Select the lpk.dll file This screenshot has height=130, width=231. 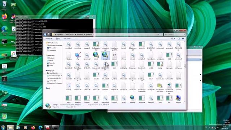click(123, 99)
